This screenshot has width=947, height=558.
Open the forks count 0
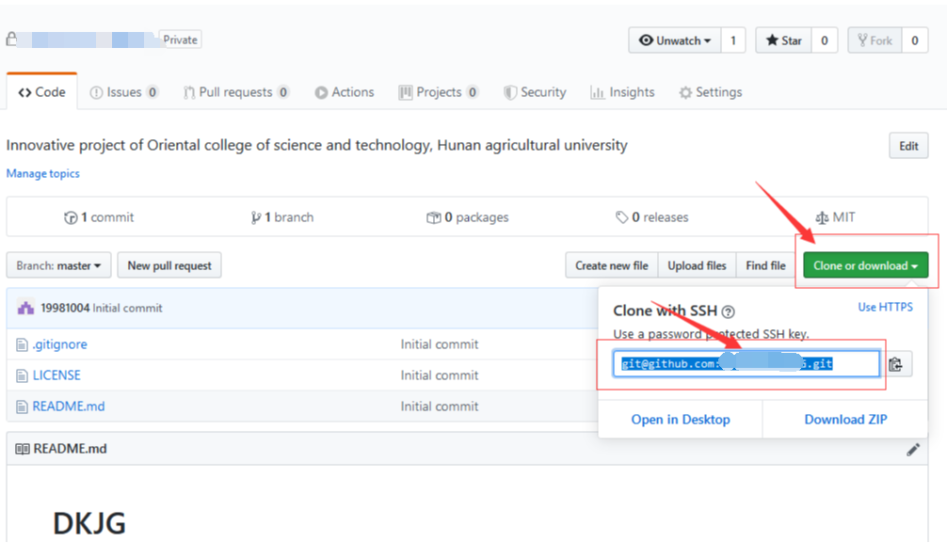(915, 40)
